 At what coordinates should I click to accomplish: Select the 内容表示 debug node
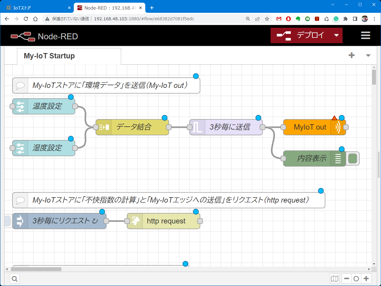314,158
